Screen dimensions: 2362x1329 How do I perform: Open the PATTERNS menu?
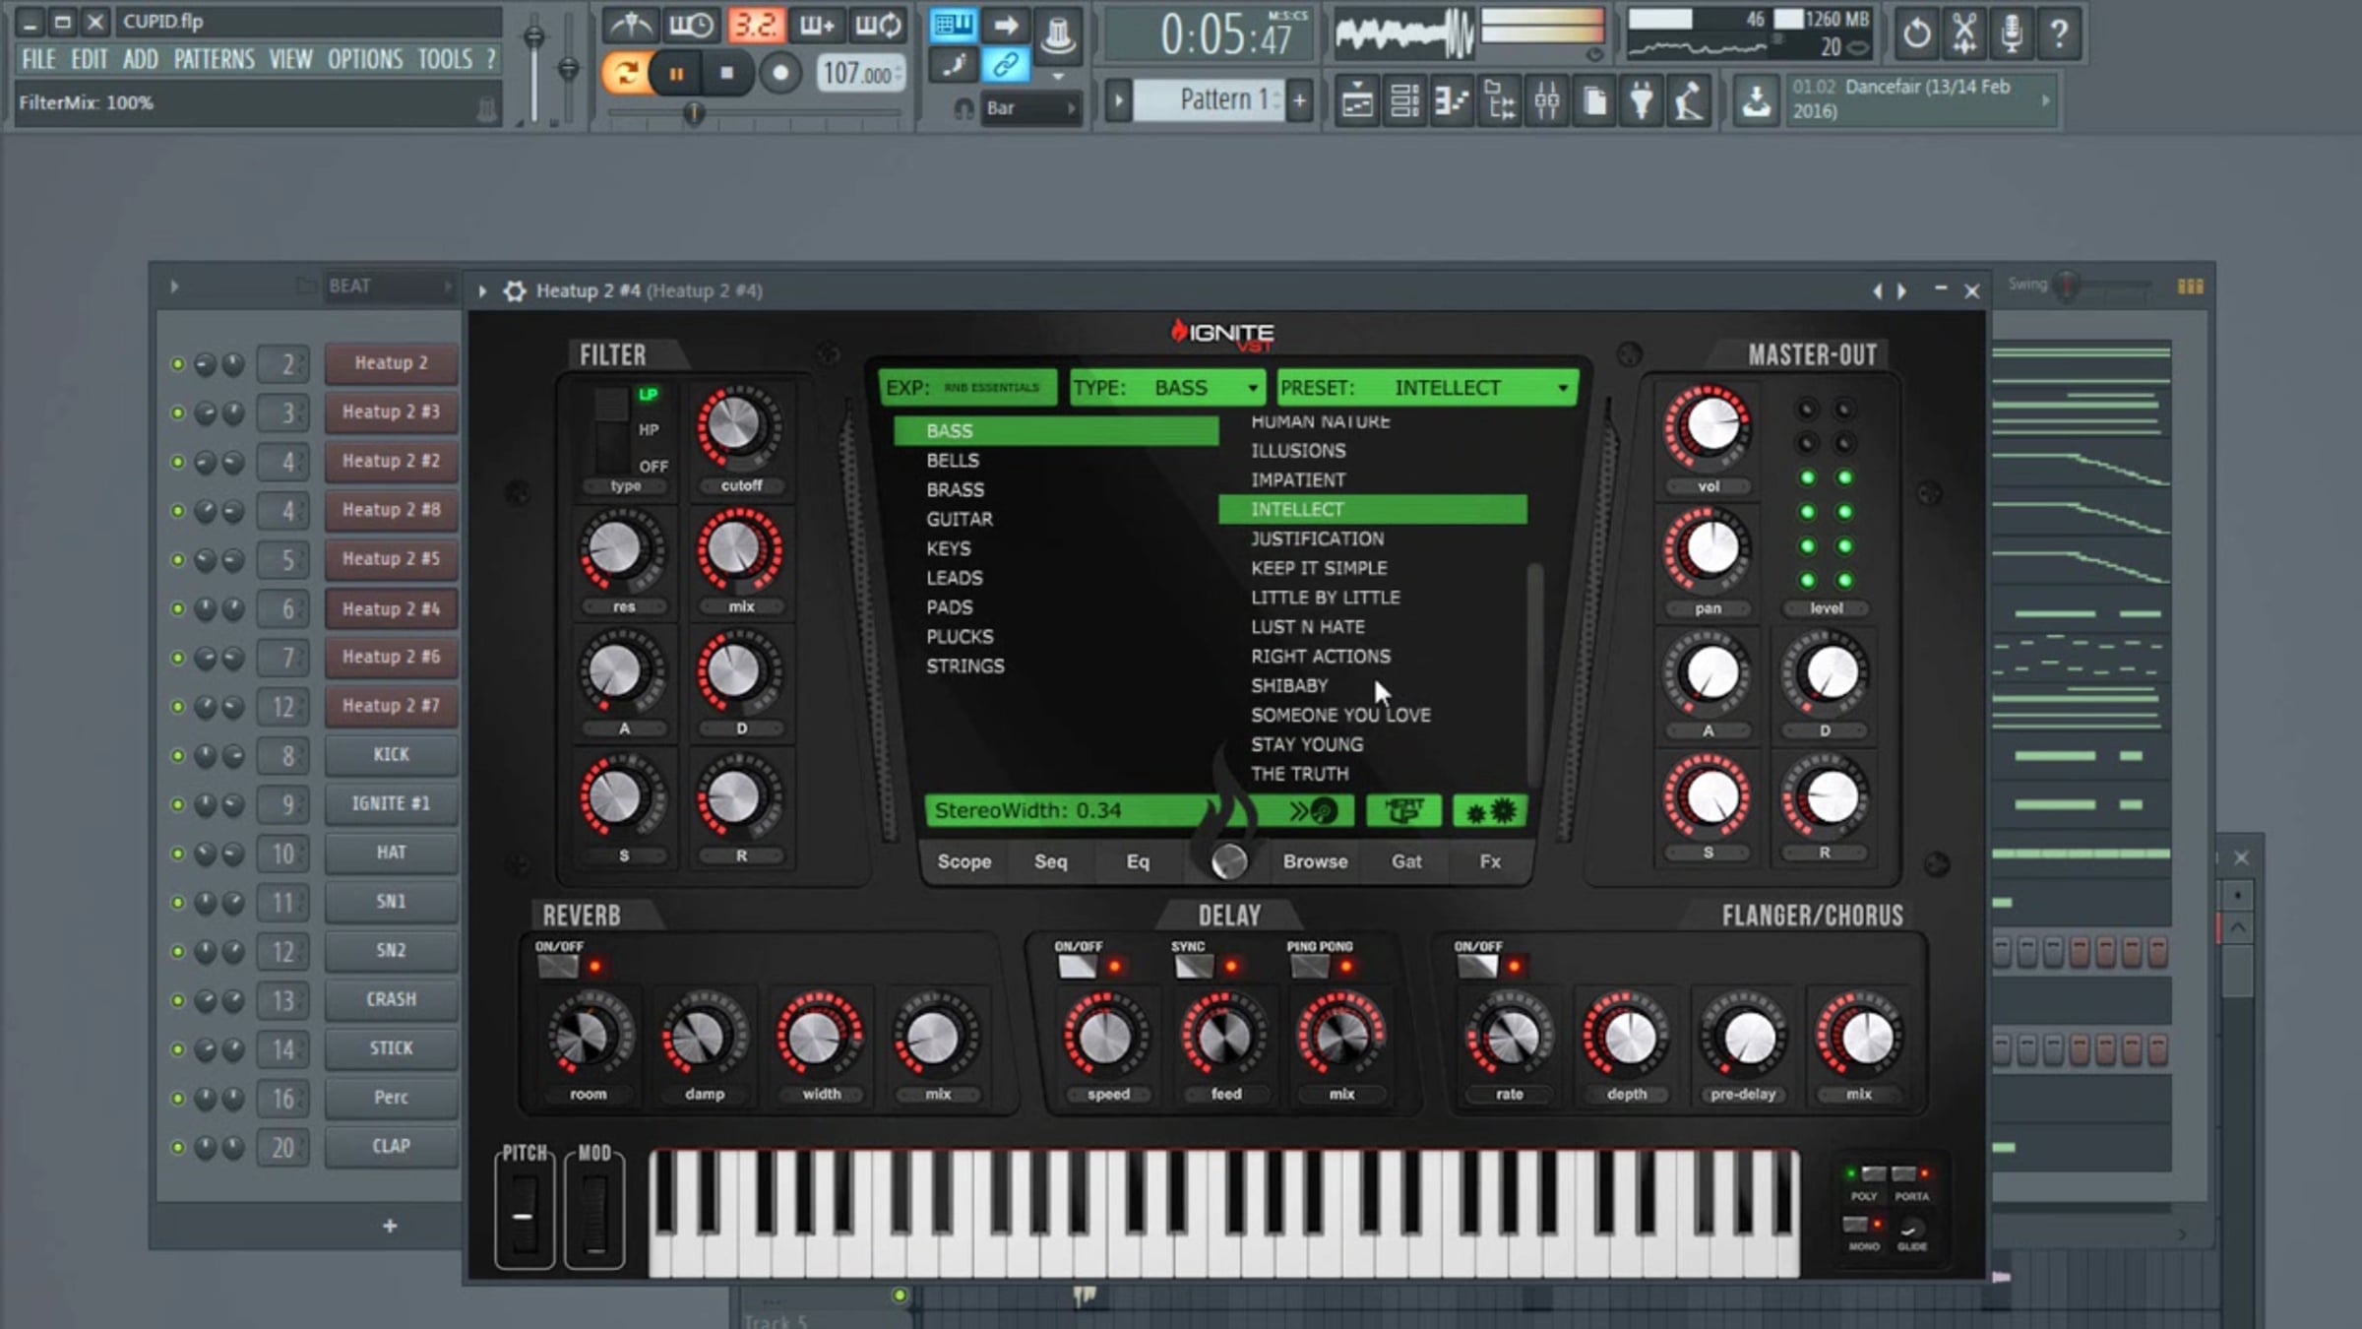214,59
